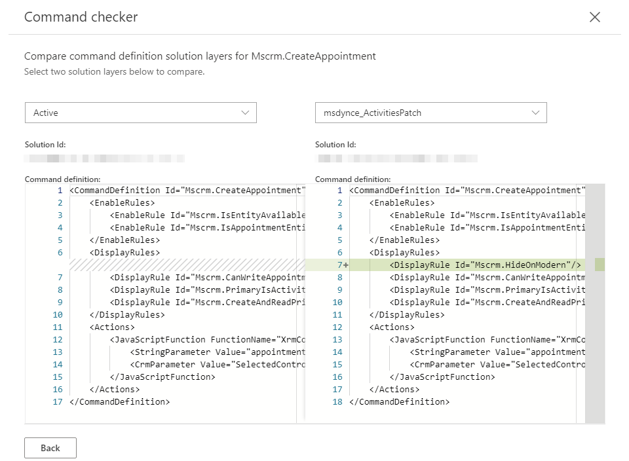Click right pane Mscrm.IsAppointmentEnti EnableRule line
This screenshot has height=461, width=629.
pyautogui.click(x=487, y=228)
